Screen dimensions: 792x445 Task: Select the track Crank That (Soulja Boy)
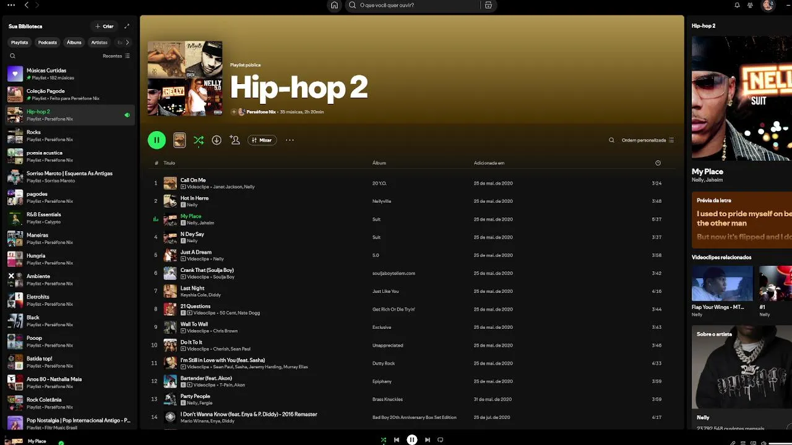pos(412,273)
